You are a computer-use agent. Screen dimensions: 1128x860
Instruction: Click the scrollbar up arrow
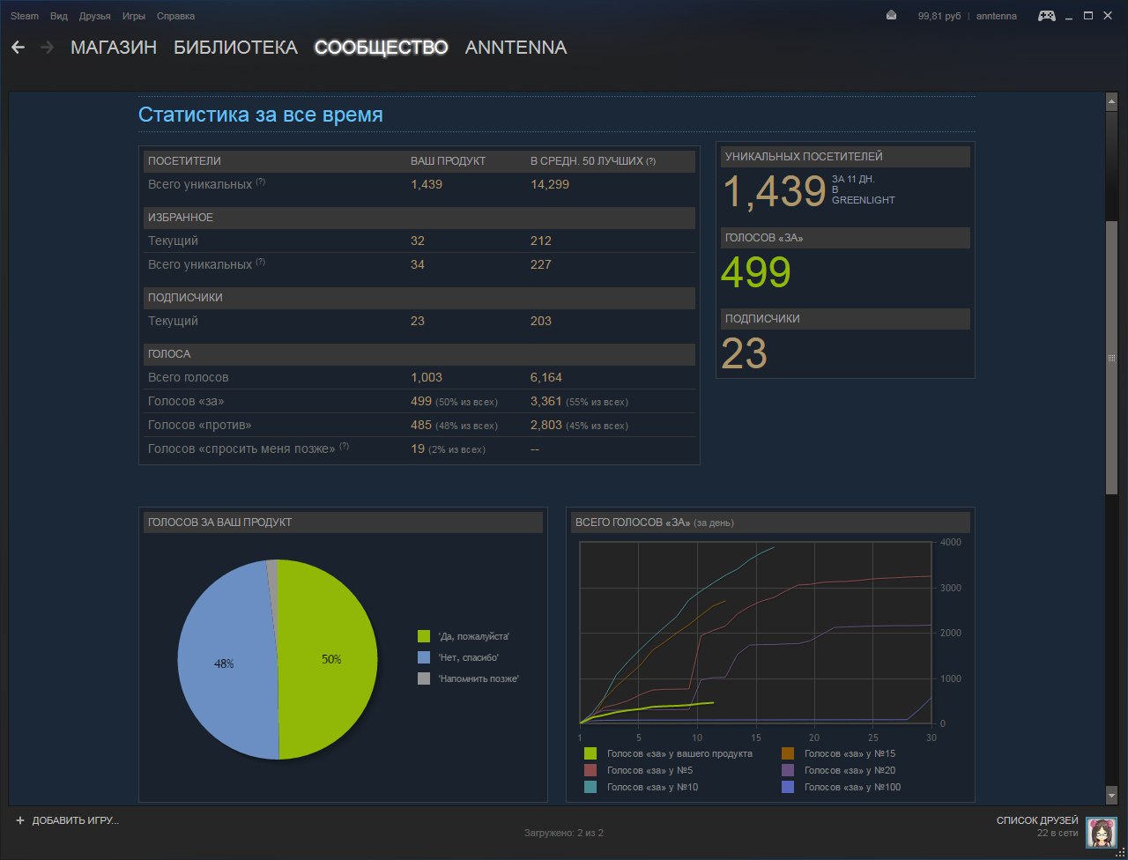(x=1111, y=102)
